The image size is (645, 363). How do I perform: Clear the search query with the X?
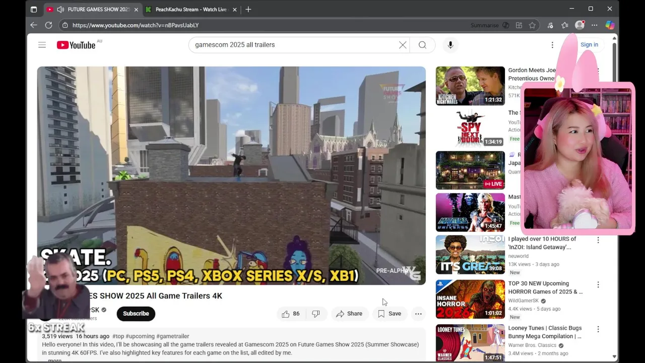(403, 45)
